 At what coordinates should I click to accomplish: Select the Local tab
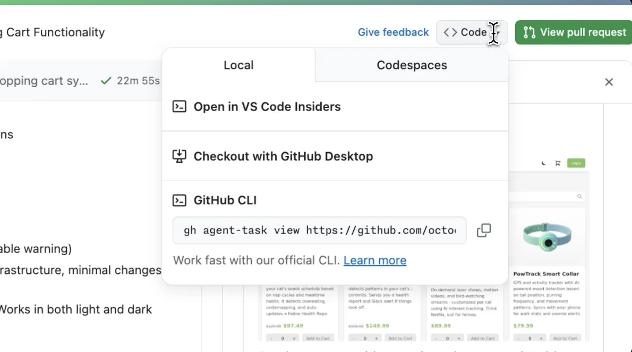click(238, 65)
